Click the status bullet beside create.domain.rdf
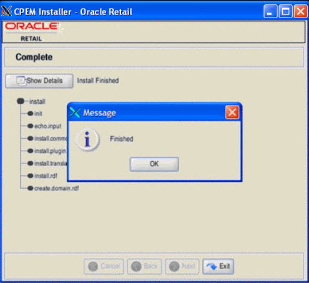 point(31,188)
